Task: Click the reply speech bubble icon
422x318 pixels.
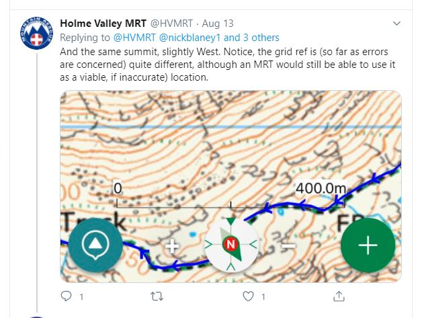Action: 67,296
